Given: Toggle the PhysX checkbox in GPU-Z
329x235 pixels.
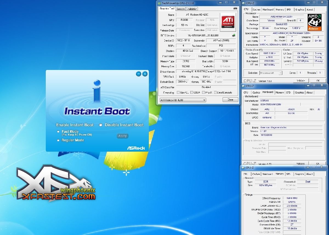Looking at the screenshot, I should [204, 92].
